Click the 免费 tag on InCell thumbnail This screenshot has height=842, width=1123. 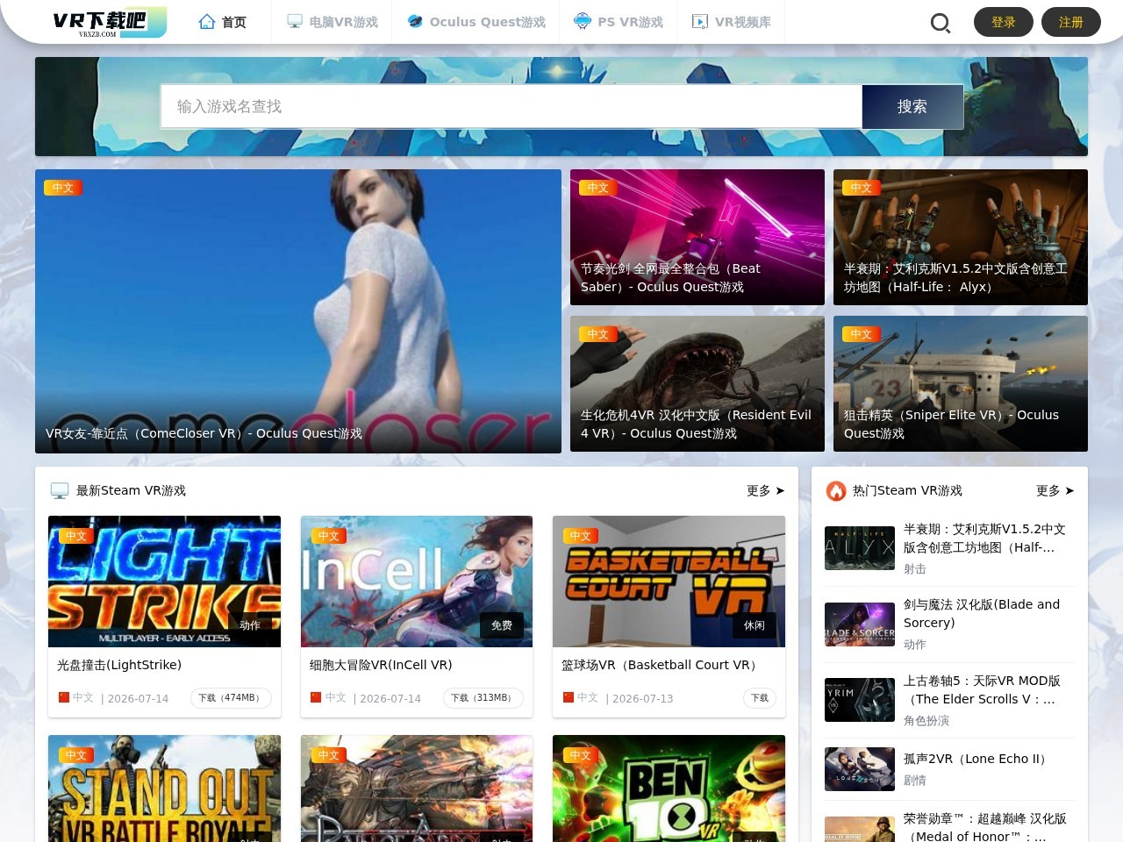(x=502, y=625)
